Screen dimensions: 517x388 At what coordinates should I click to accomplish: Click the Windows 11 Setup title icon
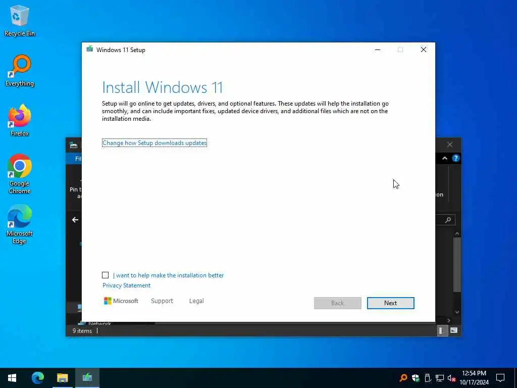[x=89, y=50]
